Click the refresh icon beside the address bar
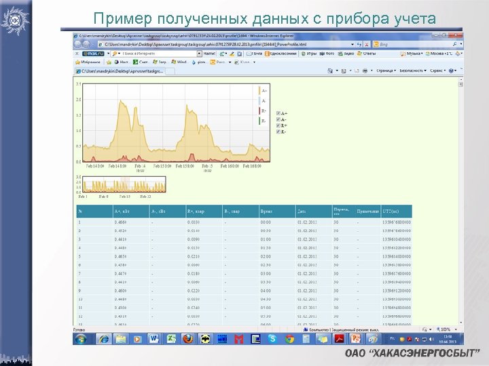Image resolution: width=489 pixels, height=366 pixels. 359,45
